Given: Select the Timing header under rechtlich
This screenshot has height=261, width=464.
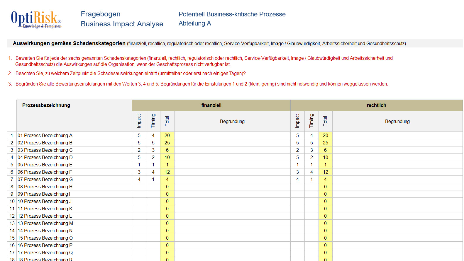Looking at the screenshot, I should point(311,121).
